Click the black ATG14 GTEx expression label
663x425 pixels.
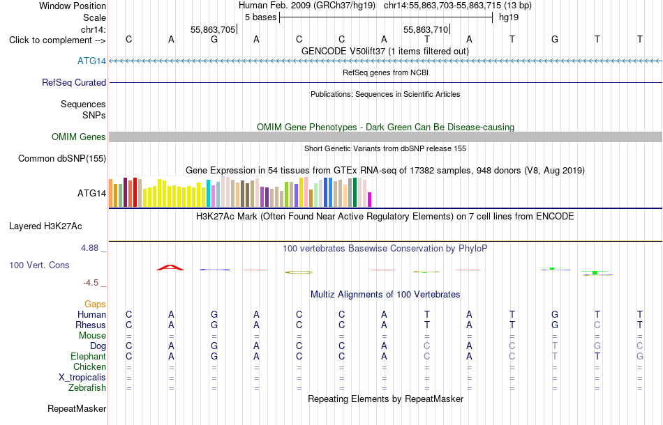click(91, 193)
